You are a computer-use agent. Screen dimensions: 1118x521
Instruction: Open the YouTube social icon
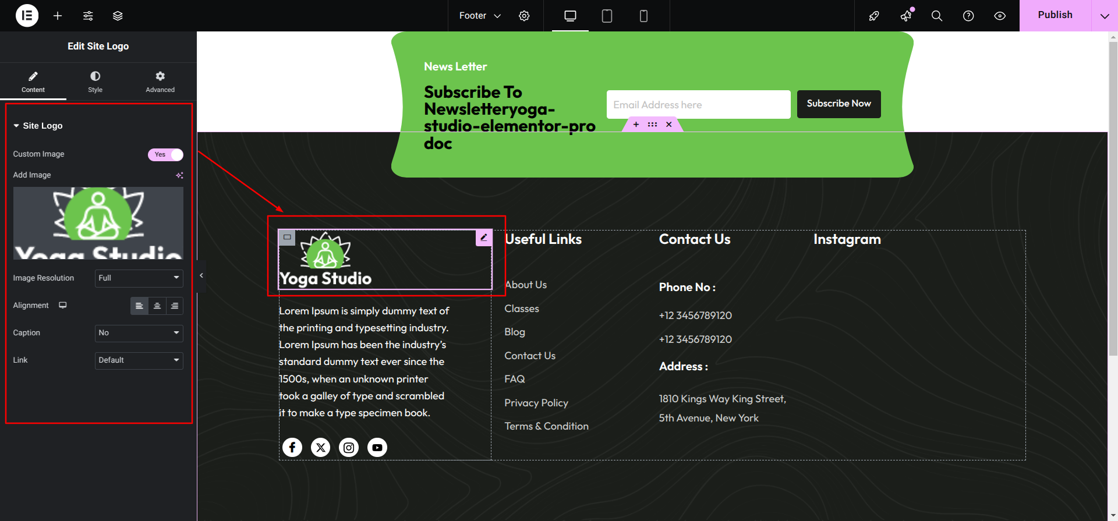coord(377,447)
